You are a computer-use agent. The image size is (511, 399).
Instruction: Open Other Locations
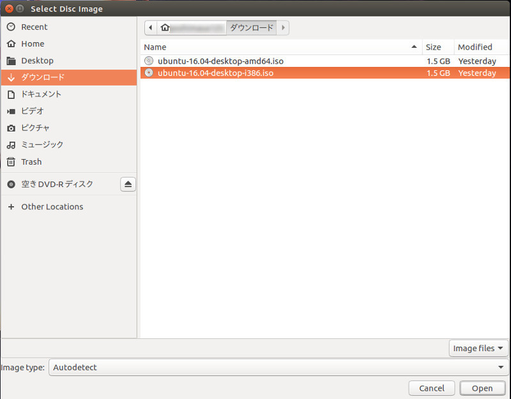point(69,207)
